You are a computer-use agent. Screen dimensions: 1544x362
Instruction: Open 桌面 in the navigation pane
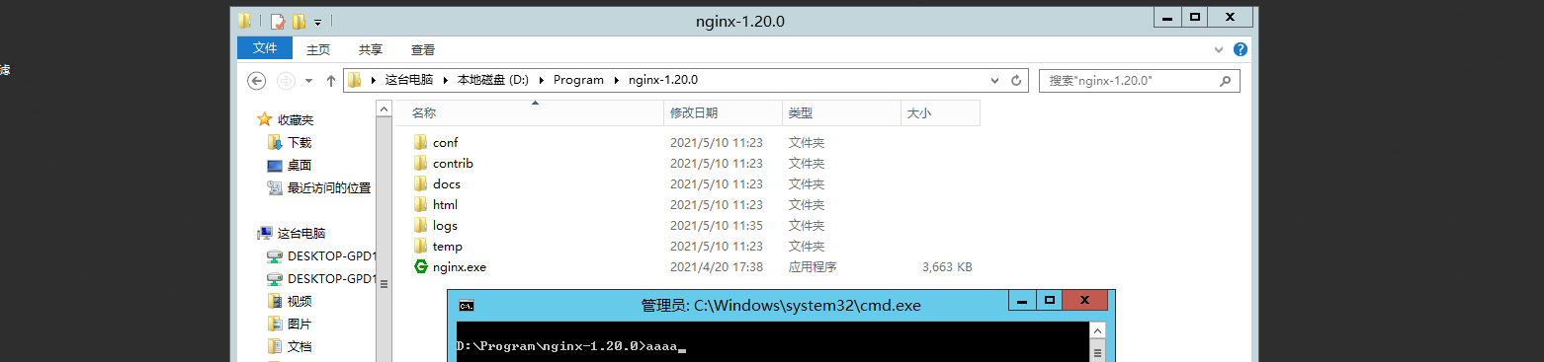pos(300,165)
